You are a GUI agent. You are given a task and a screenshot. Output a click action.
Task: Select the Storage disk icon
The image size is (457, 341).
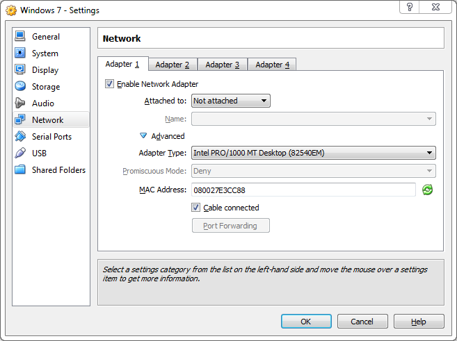coord(20,87)
